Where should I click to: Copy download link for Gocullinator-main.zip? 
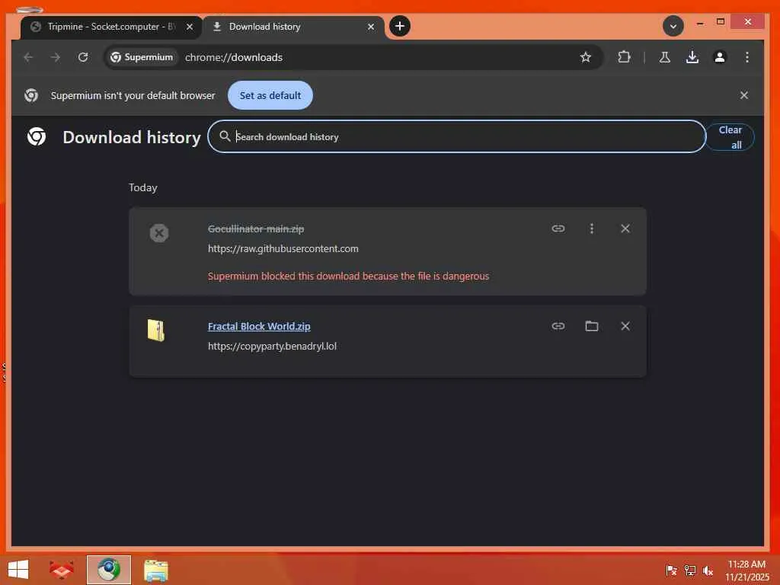click(558, 229)
